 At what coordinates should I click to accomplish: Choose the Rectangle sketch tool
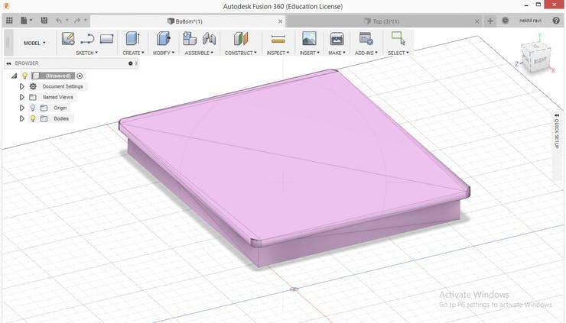click(x=106, y=38)
